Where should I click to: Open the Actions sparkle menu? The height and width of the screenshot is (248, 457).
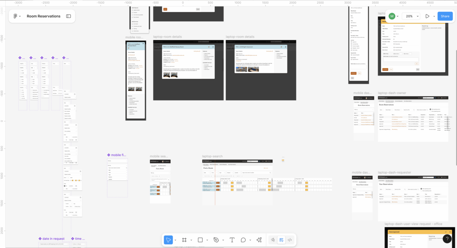[259, 240]
